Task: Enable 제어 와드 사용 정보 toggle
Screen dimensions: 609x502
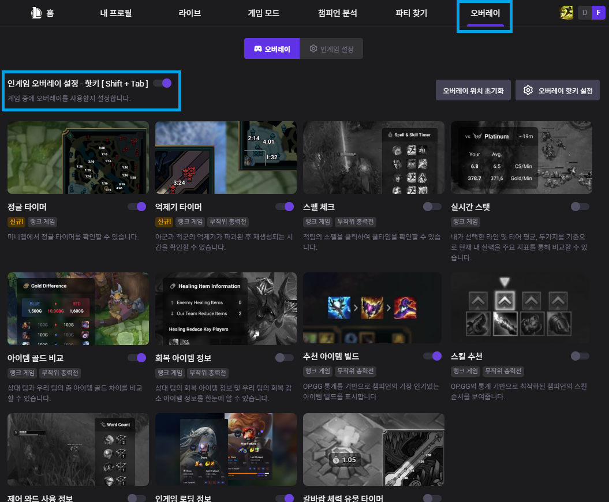Action: (x=137, y=498)
